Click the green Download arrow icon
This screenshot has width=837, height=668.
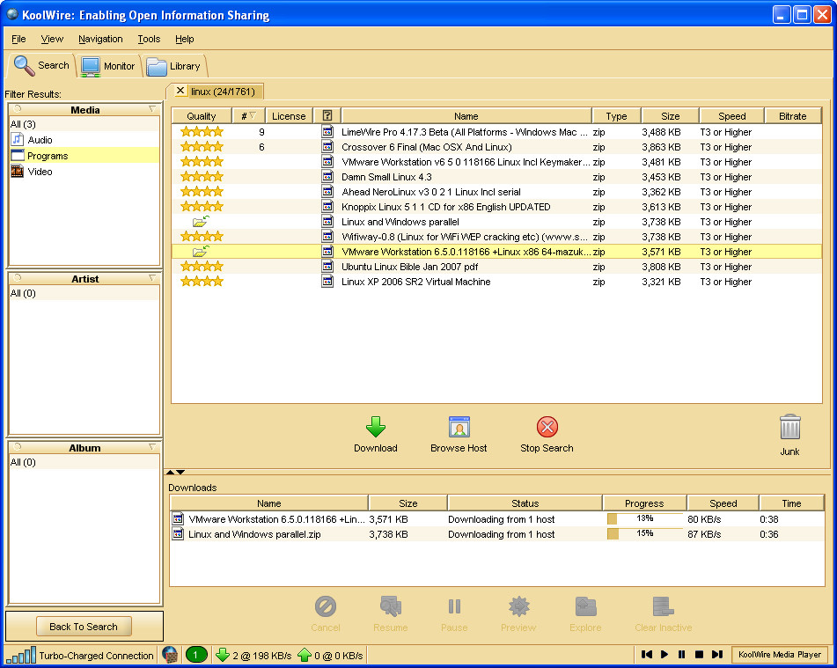point(375,427)
